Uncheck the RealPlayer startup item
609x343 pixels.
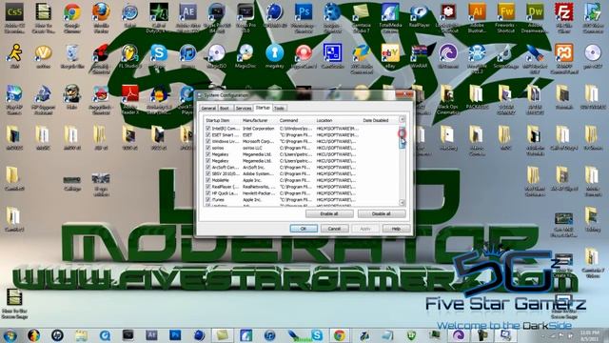(208, 187)
